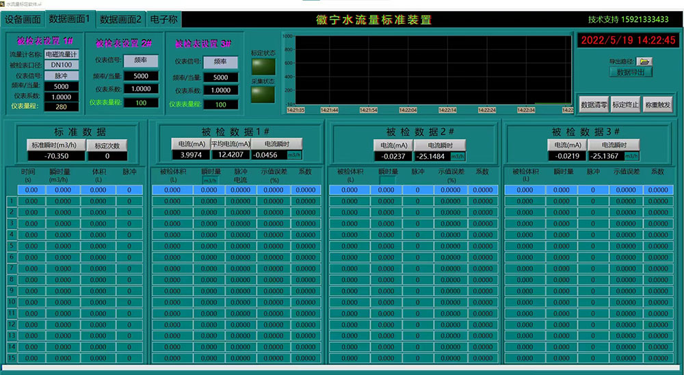Open the 仪表信号 频率 selector in 被检表设置 2#
The image size is (684, 375).
(140, 61)
